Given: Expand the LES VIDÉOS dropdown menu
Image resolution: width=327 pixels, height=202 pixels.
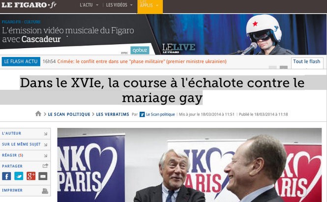Looking at the screenshot, I should [119, 5].
